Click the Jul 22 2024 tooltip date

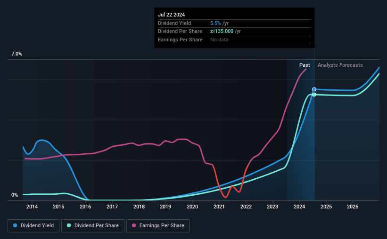[x=171, y=15]
